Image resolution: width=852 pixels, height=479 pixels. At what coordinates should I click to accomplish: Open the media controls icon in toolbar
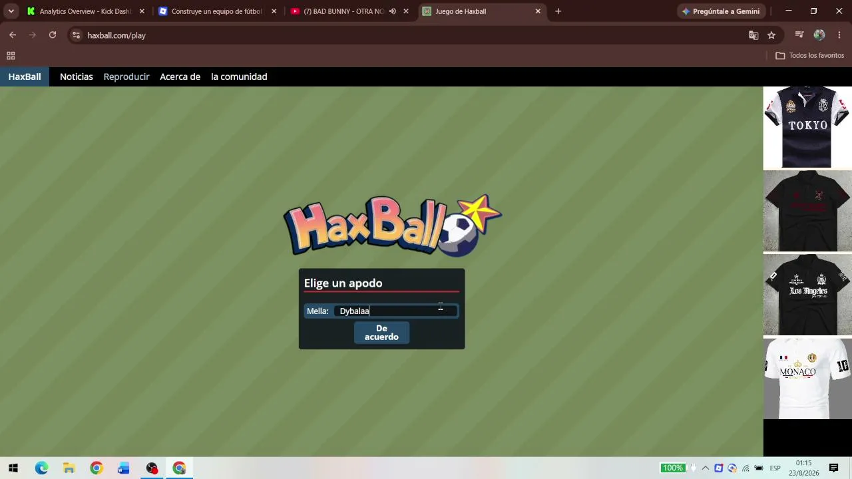pos(799,35)
